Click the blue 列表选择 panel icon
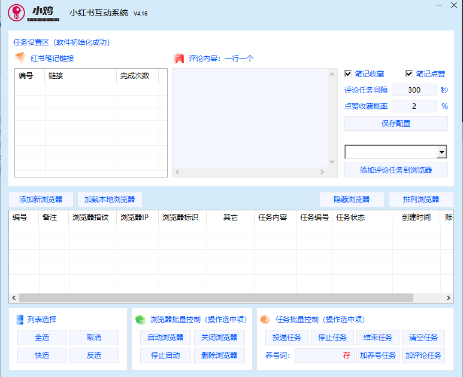 tap(20, 320)
